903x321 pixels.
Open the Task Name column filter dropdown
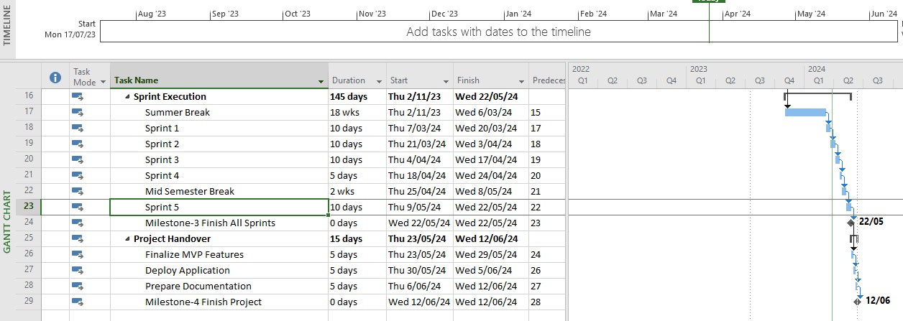(321, 81)
